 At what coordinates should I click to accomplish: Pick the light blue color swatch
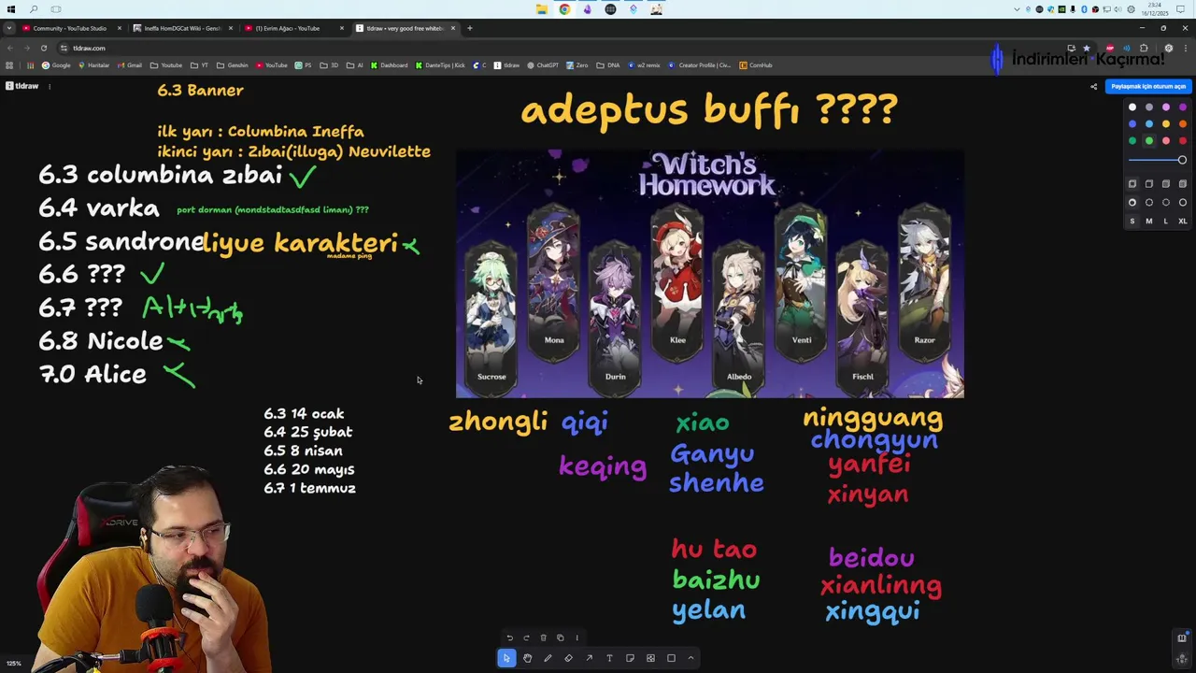pyautogui.click(x=1149, y=124)
